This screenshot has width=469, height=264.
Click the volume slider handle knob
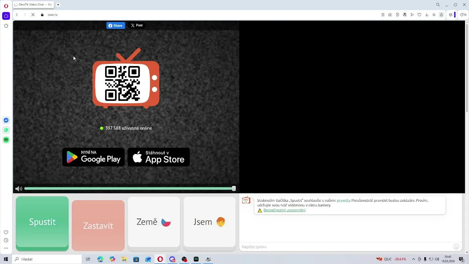[x=234, y=188]
